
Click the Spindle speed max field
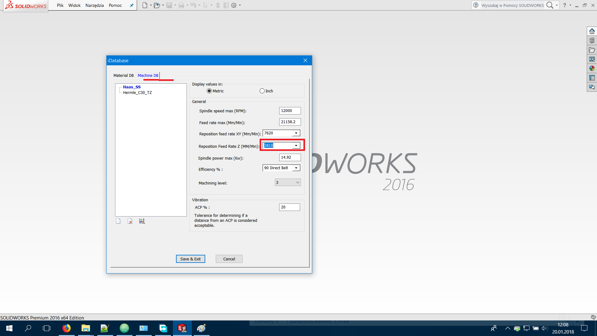tap(290, 111)
